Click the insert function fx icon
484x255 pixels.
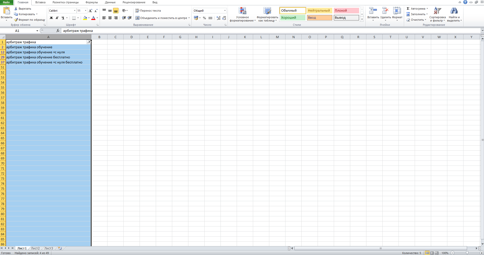point(58,31)
